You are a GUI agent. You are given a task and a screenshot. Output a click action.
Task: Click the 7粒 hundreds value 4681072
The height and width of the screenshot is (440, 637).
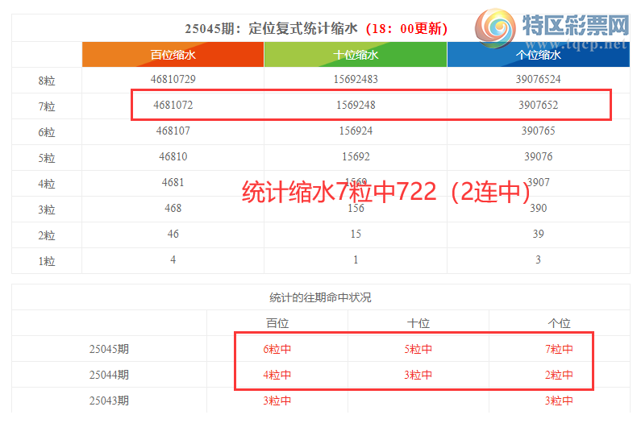173,106
